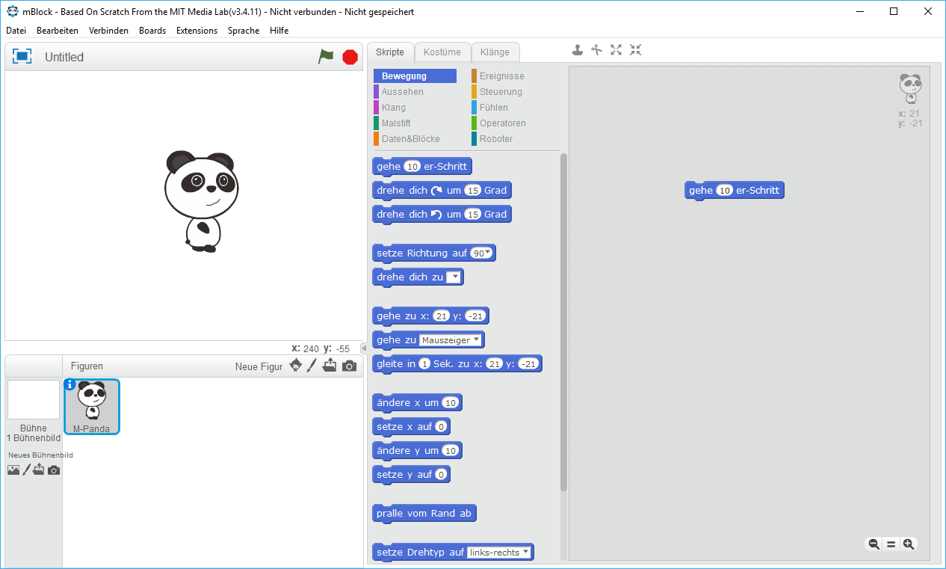Select the scissors delete tool

click(596, 50)
